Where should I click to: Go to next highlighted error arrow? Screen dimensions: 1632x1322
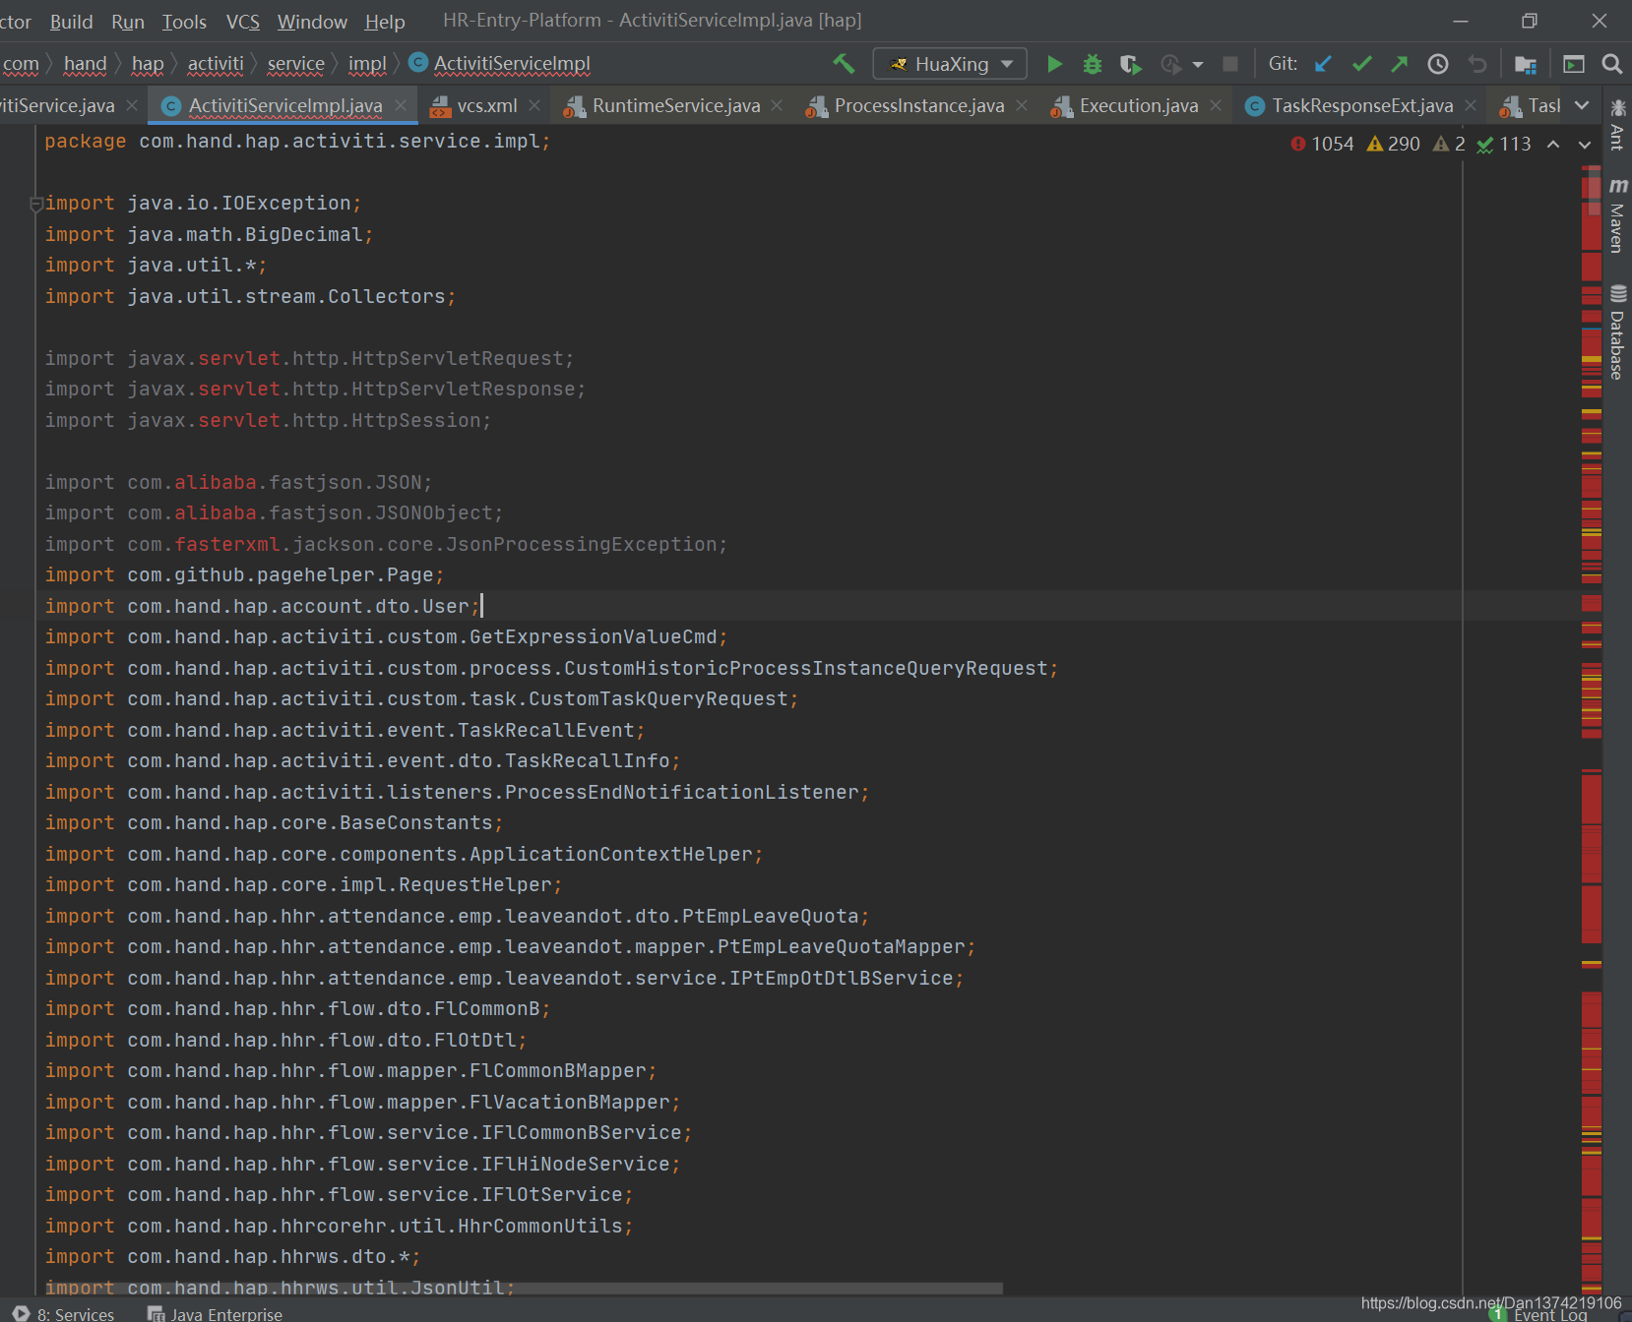pyautogui.click(x=1585, y=145)
